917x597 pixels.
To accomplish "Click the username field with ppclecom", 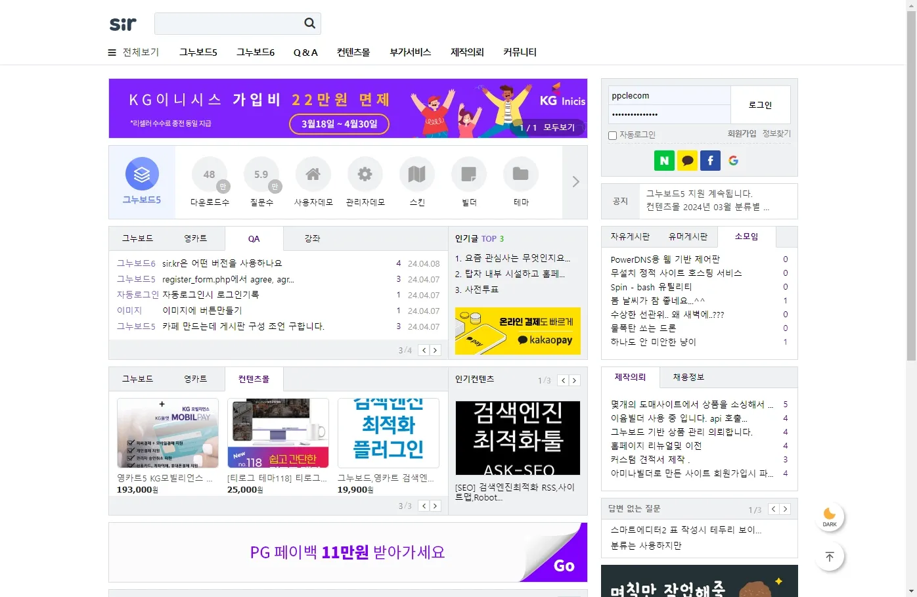I will 669,95.
